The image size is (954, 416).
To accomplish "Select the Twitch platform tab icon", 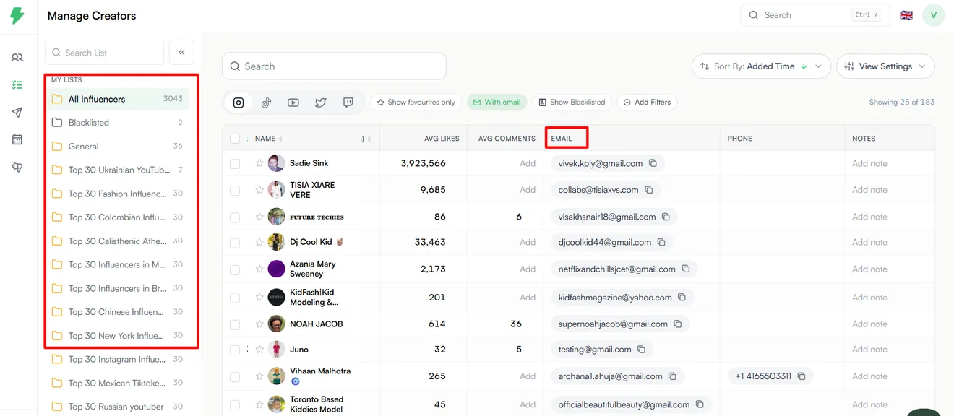I will point(348,103).
